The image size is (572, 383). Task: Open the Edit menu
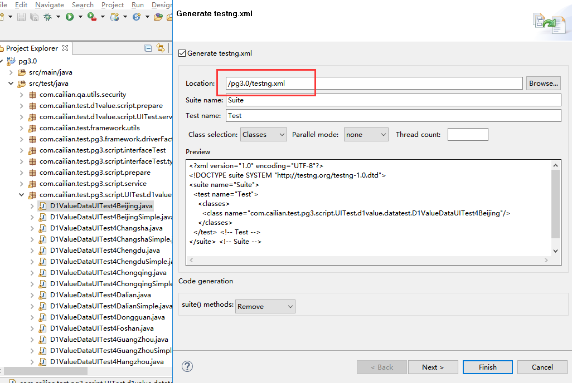pyautogui.click(x=21, y=5)
